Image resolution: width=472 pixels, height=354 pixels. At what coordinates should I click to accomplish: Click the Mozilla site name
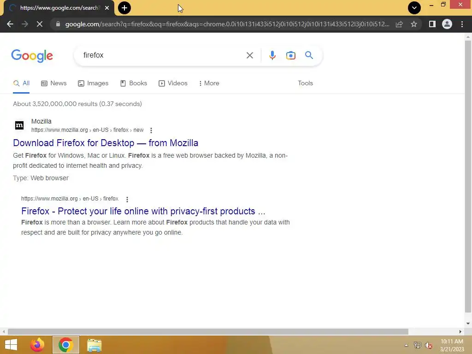(41, 121)
